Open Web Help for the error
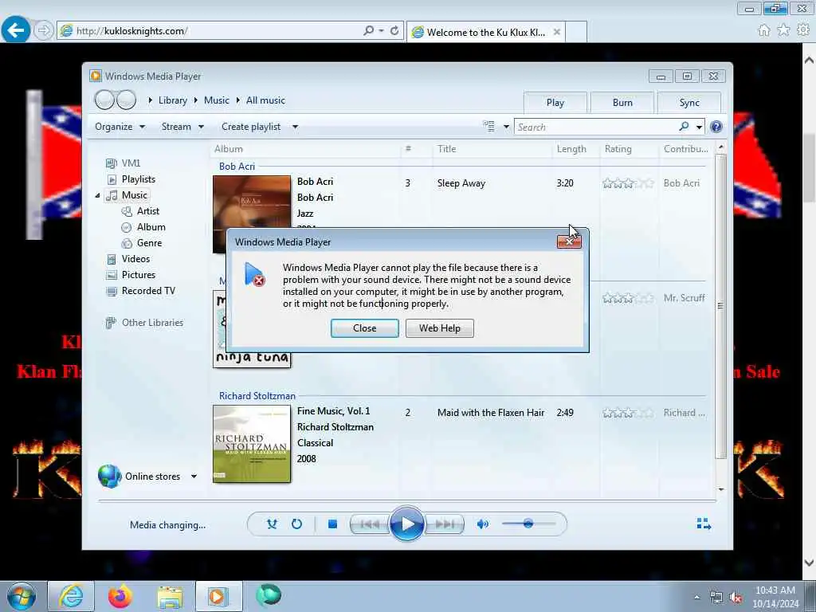Image resolution: width=816 pixels, height=612 pixels. point(439,328)
